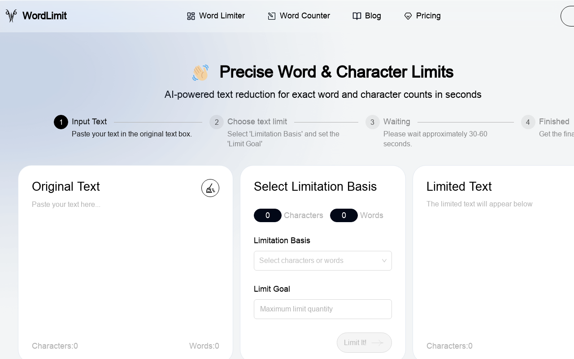Click step 2 number circle
Screen dimensions: 574x359
(217, 122)
